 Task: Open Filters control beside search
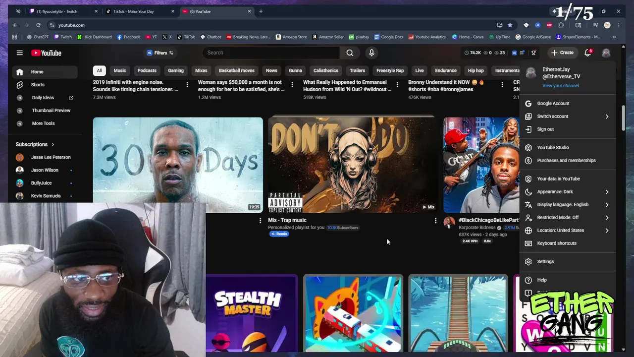[x=160, y=53]
